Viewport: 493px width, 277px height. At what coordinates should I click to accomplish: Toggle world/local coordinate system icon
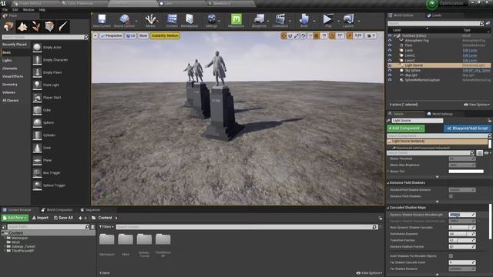tap(304, 36)
